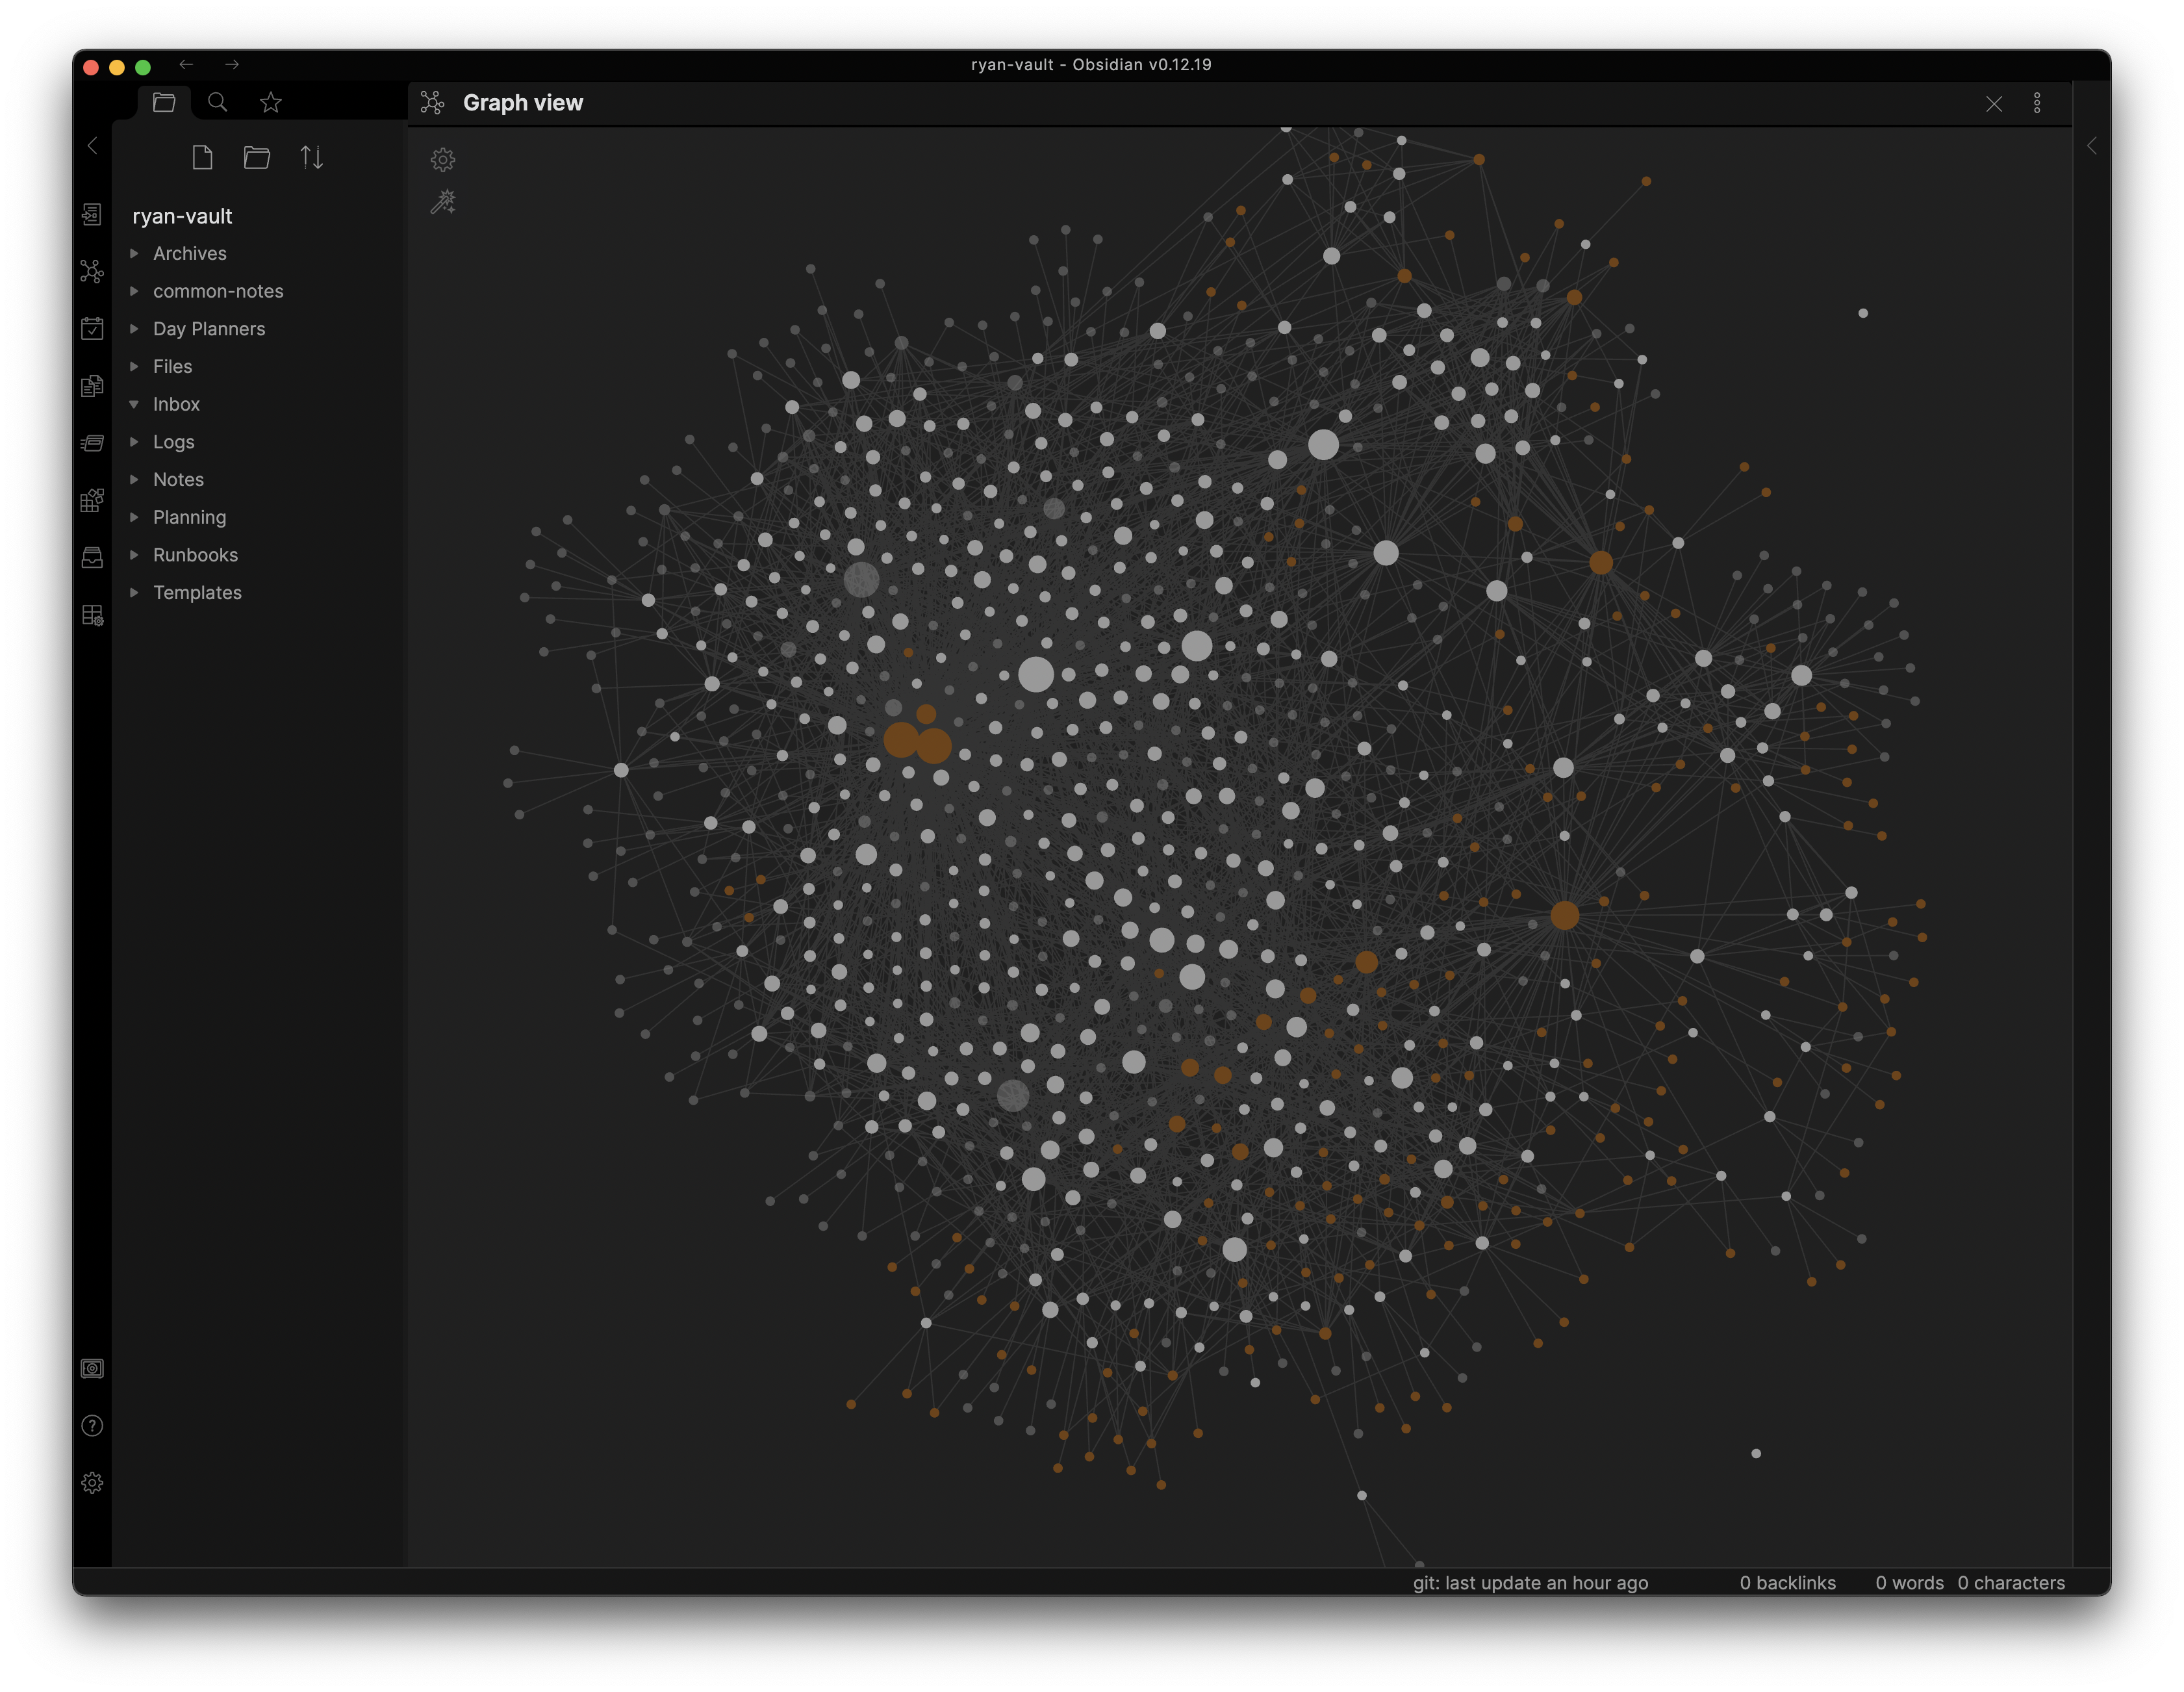This screenshot has width=2184, height=1692.
Task: Create a new note with document icon
Action: pyautogui.click(x=203, y=157)
